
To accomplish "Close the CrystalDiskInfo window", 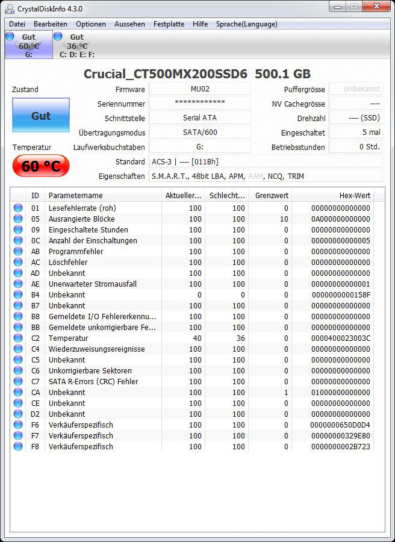I will point(377,7).
